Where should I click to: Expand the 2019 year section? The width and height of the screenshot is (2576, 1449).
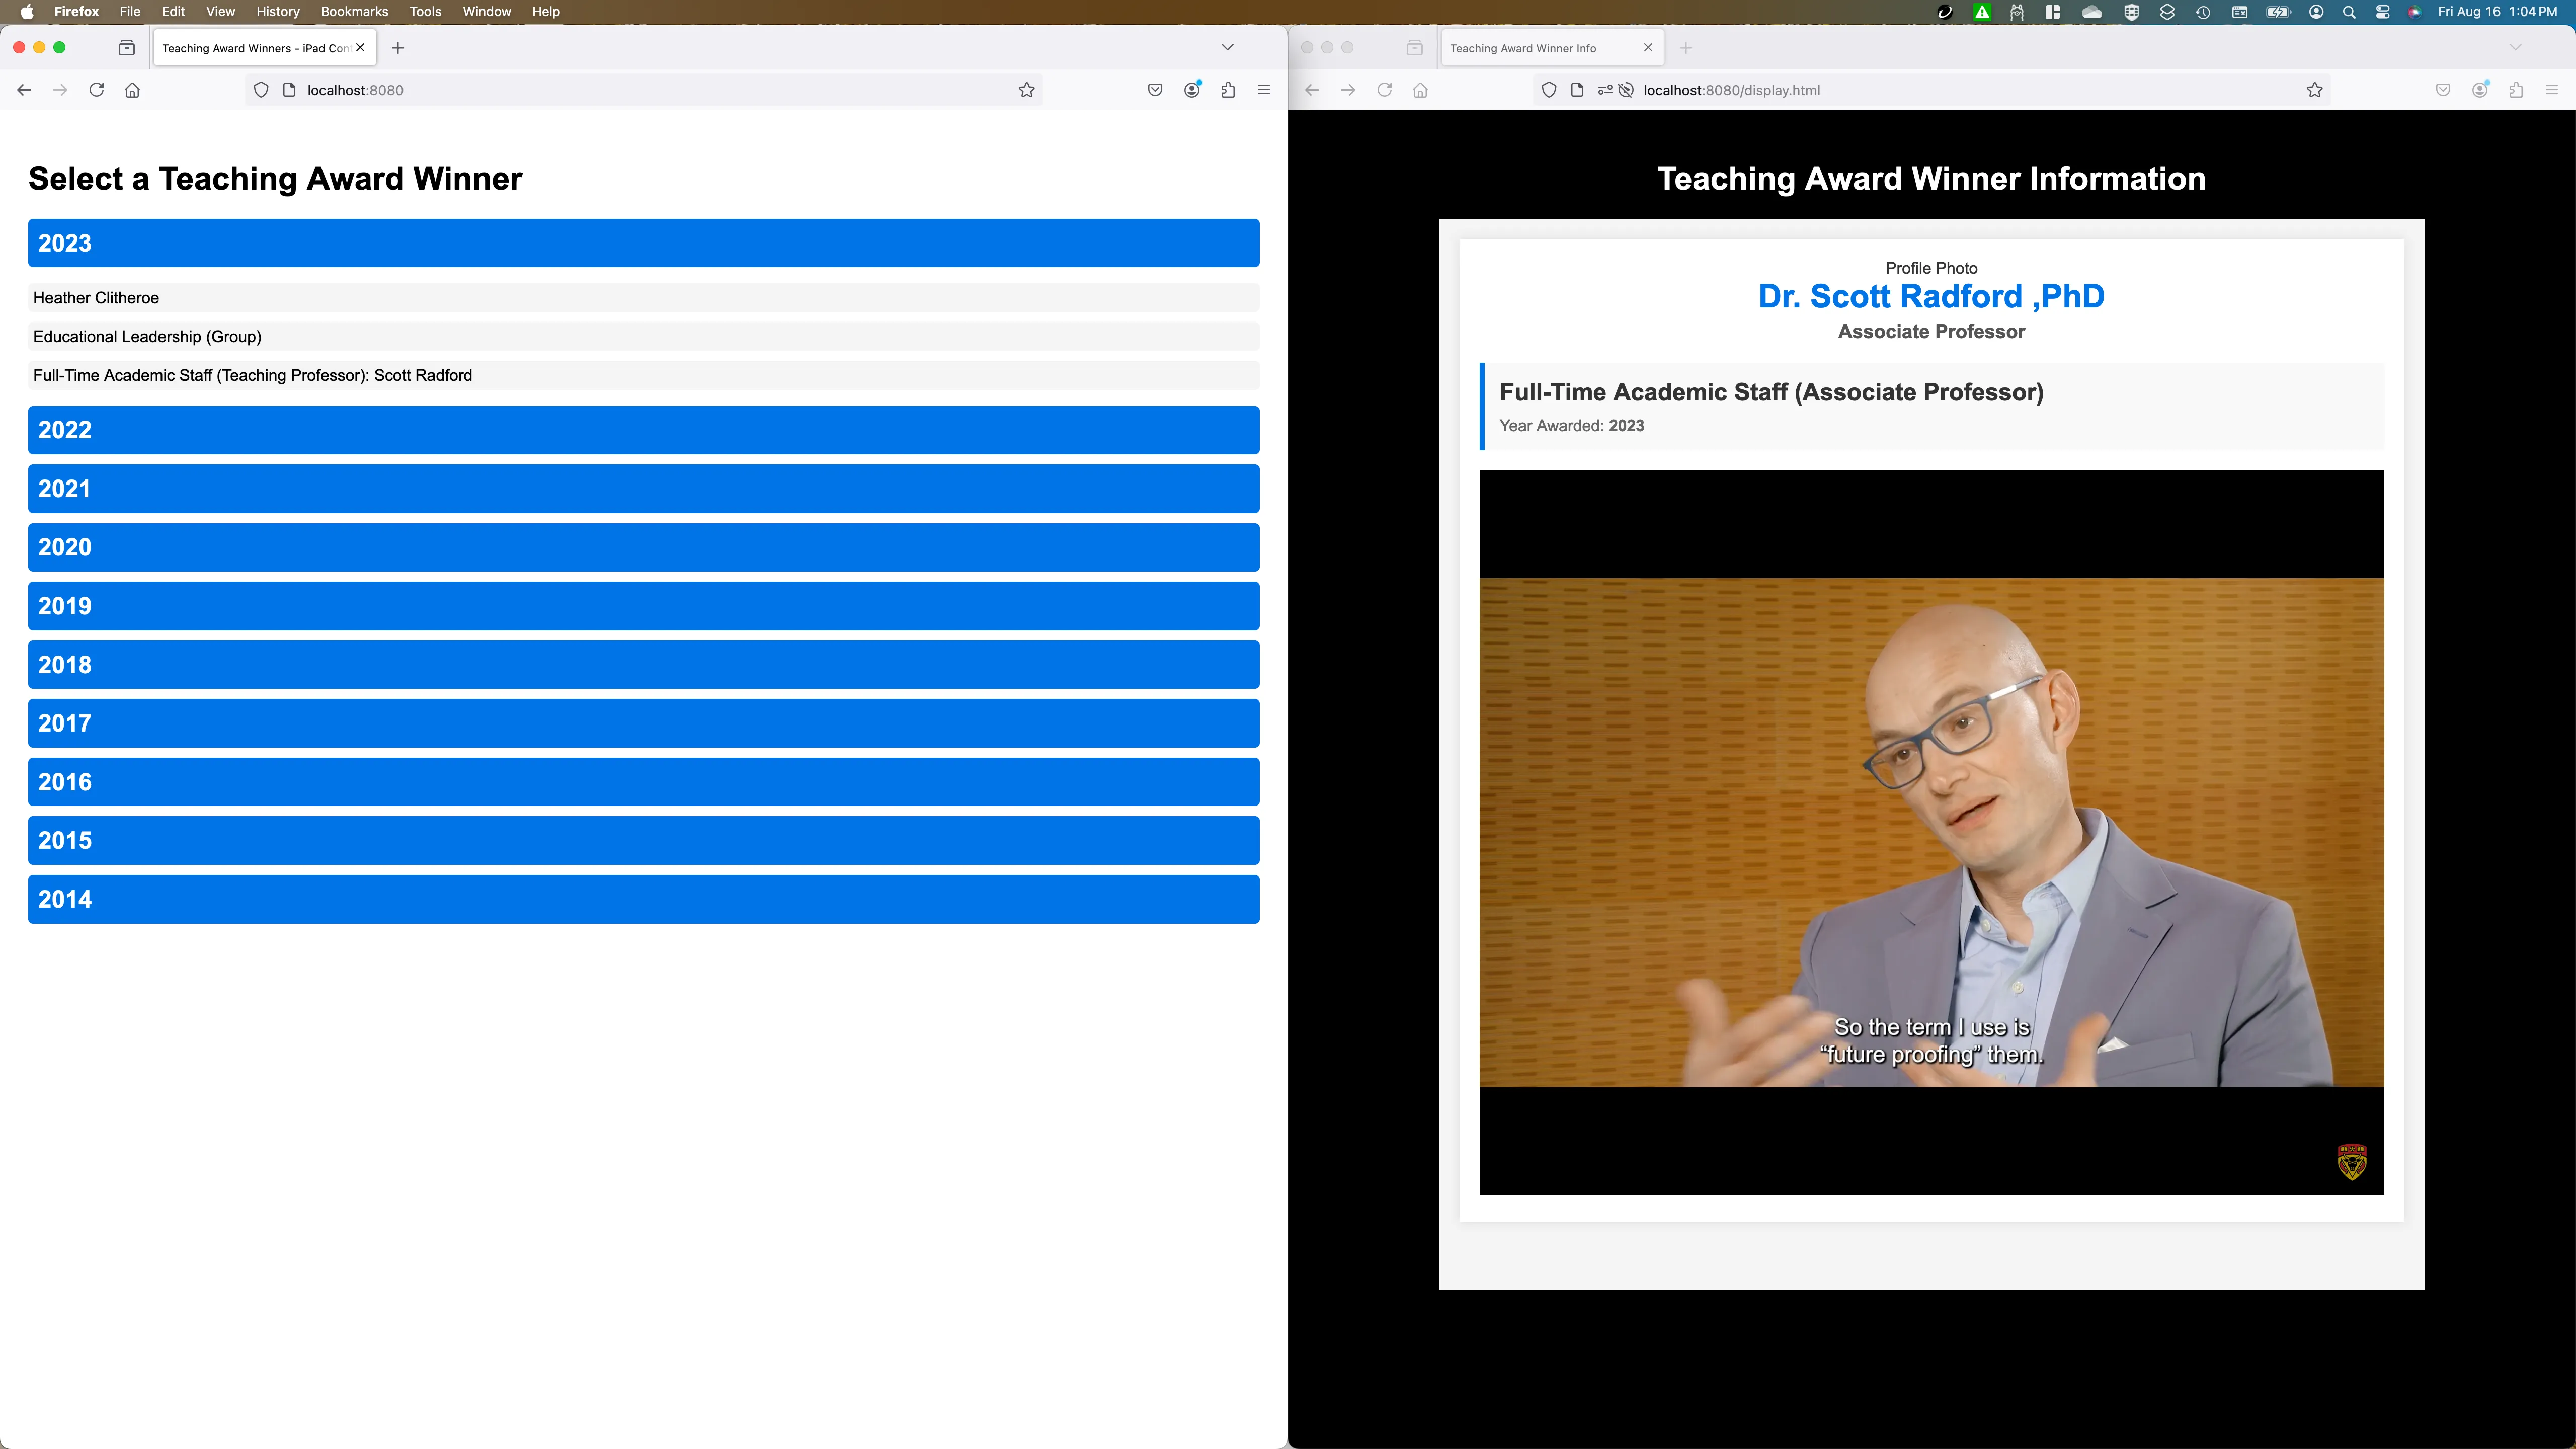(x=643, y=606)
